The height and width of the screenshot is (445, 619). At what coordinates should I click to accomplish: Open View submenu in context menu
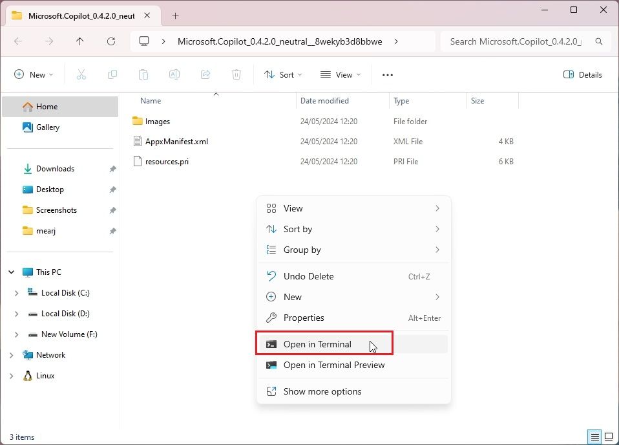tap(353, 208)
